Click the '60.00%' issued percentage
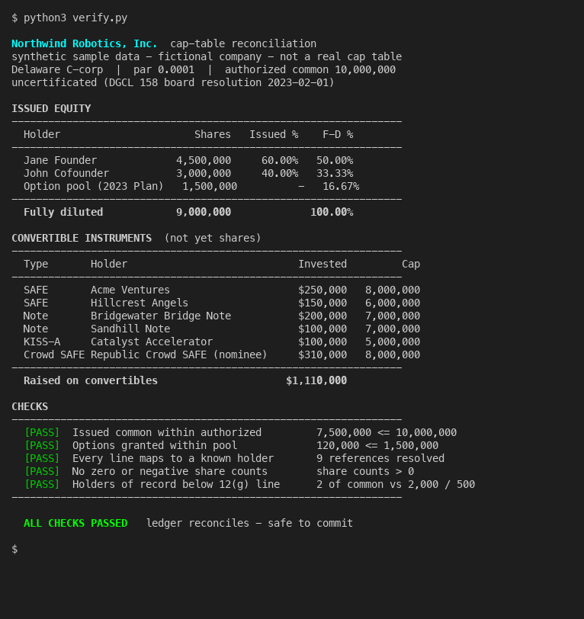 (280, 160)
